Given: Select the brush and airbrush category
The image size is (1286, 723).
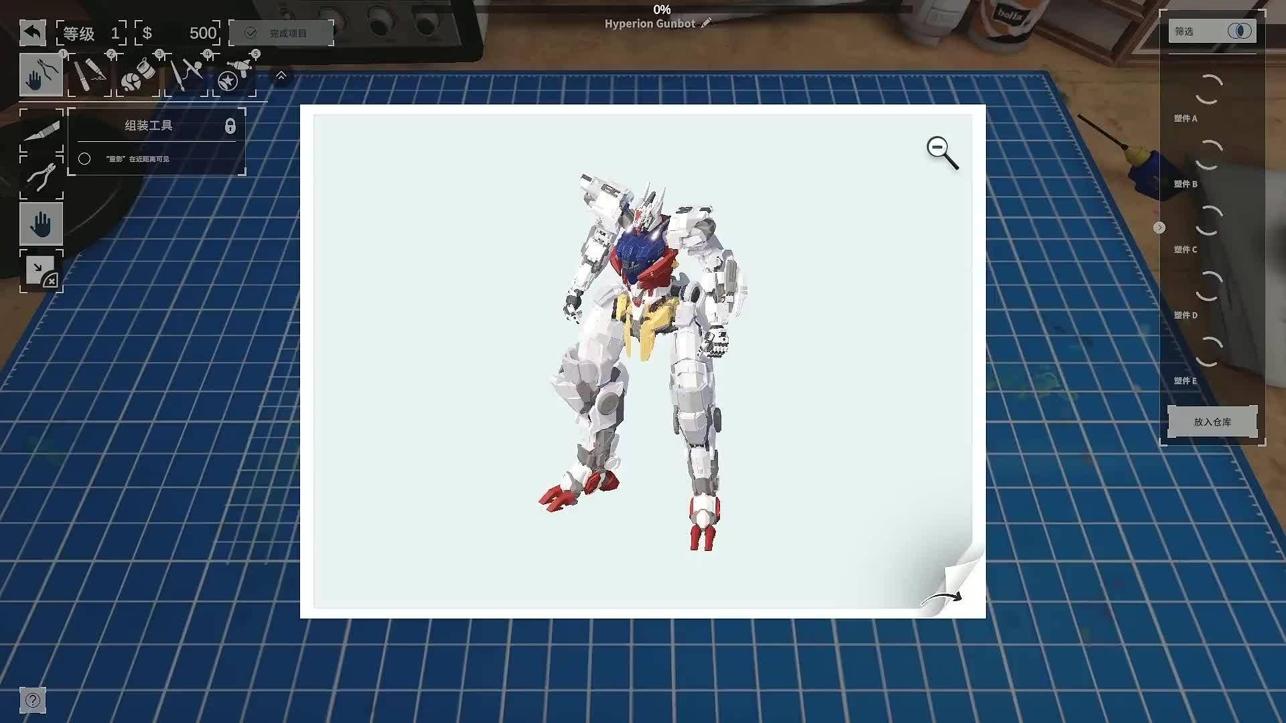Looking at the screenshot, I should [186, 74].
